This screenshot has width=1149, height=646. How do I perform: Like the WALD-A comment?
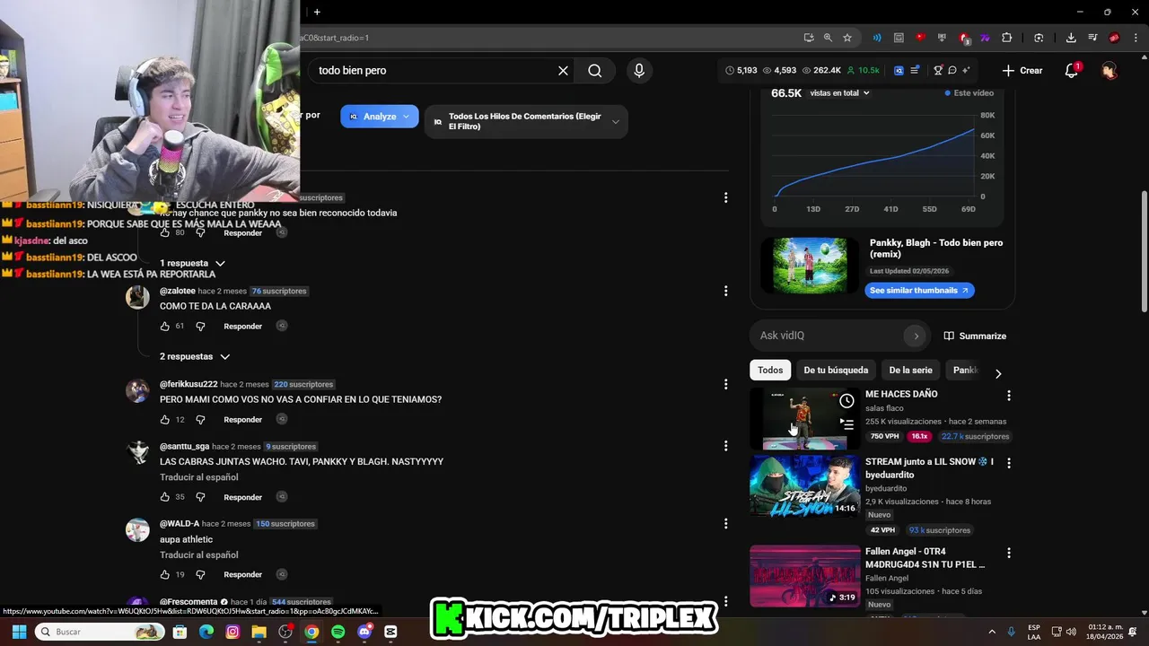pos(165,575)
